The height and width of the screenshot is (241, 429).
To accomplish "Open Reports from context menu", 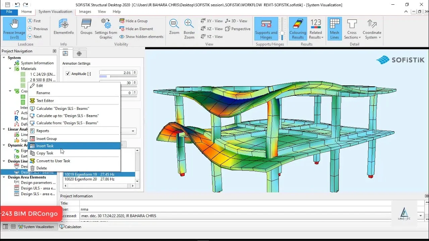I will click(x=74, y=131).
